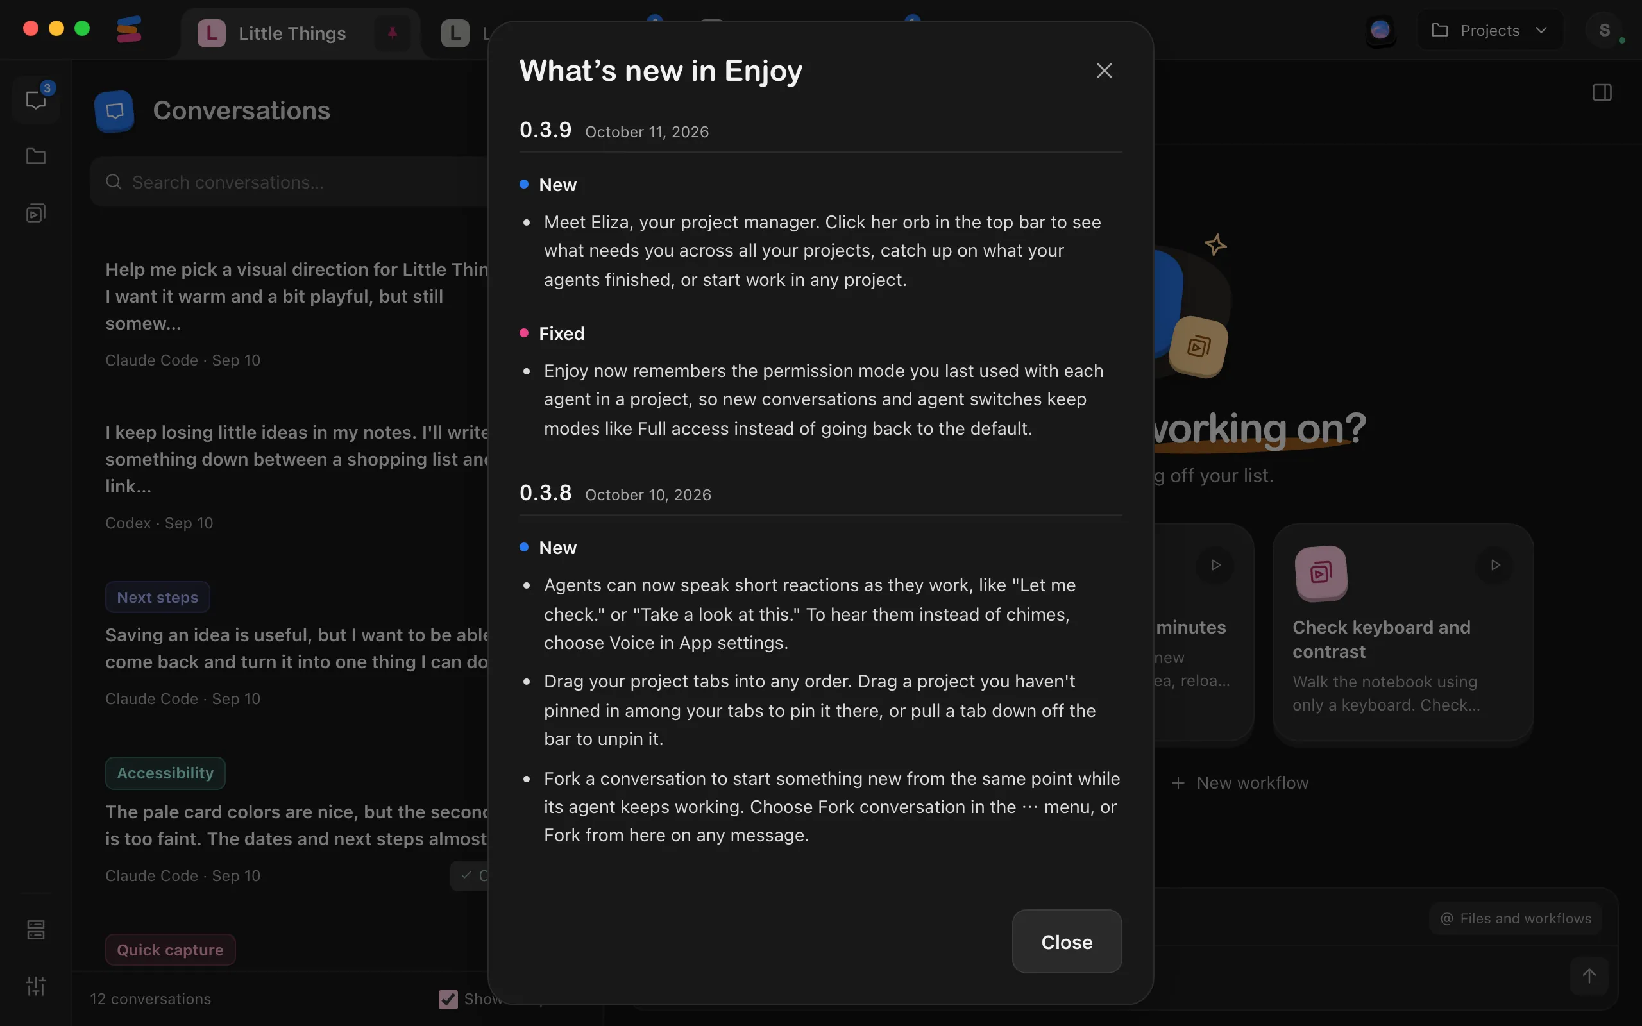Open conversation about losing little ideas
The width and height of the screenshot is (1642, 1026).
click(296, 477)
